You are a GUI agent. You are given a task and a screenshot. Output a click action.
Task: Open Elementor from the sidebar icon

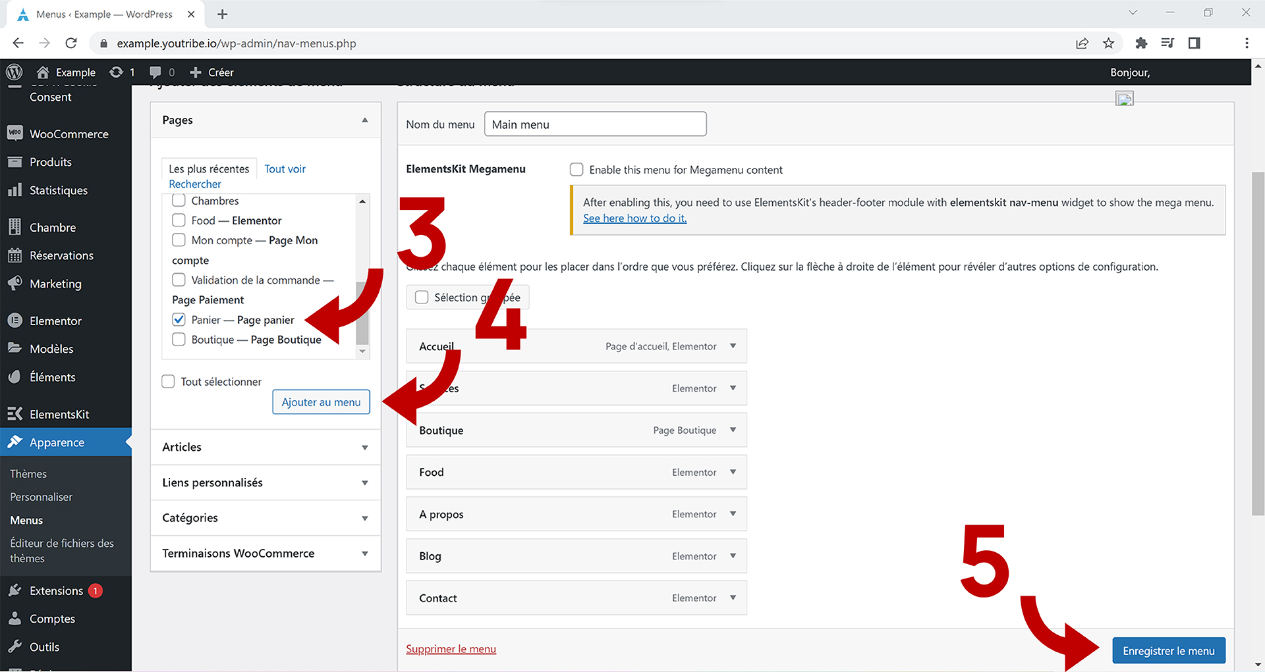(15, 321)
